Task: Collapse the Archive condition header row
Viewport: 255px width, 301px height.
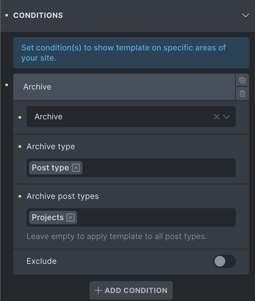Action: [x=124, y=87]
